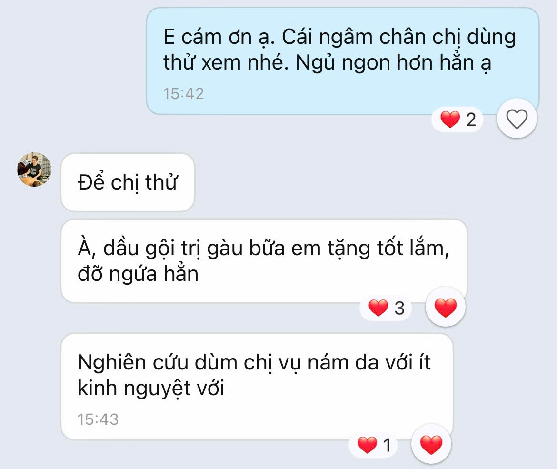
Task: Click the red heart emoji beside count 3
Action: click(x=378, y=308)
